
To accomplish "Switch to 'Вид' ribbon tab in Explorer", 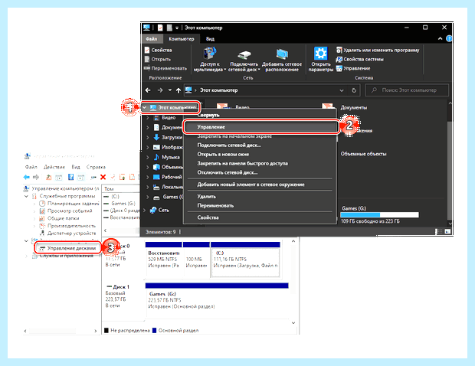I will [210, 39].
